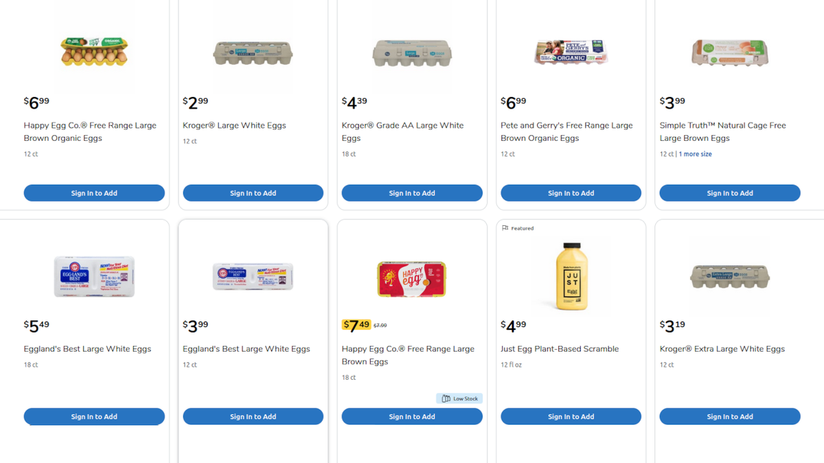
Task: Click the Happy Egg organic carton image
Action: (94, 52)
